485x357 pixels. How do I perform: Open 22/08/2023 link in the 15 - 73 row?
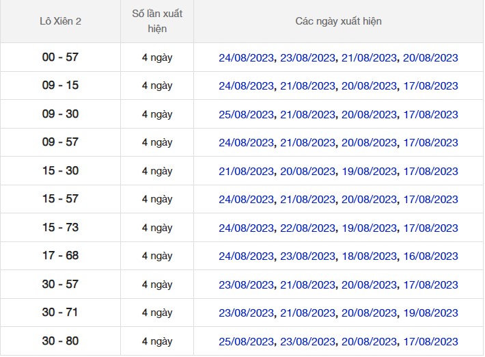point(308,228)
